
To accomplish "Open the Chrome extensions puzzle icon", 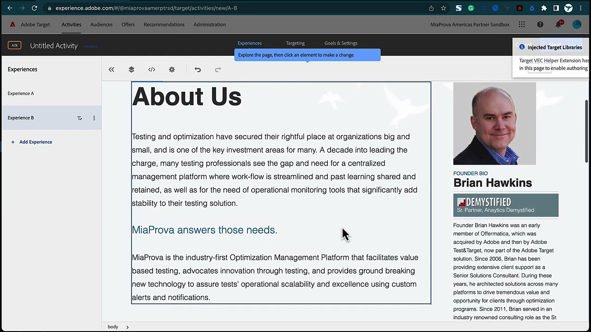I will point(544,8).
